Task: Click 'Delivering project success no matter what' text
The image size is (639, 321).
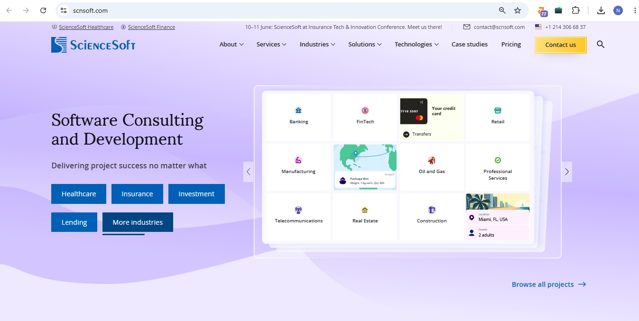Action: (129, 166)
